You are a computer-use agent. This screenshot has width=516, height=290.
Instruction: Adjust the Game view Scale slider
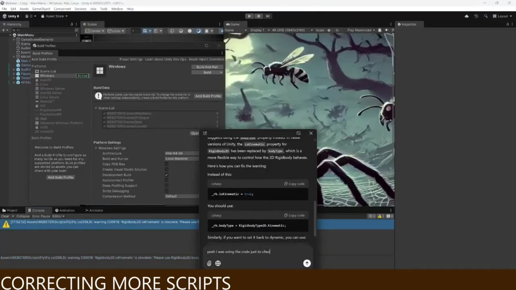click(x=329, y=30)
